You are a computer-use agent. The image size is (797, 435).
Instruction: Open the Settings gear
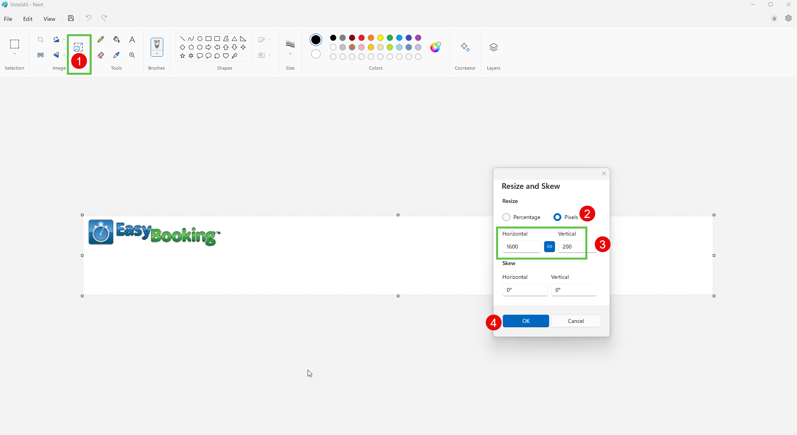(788, 18)
